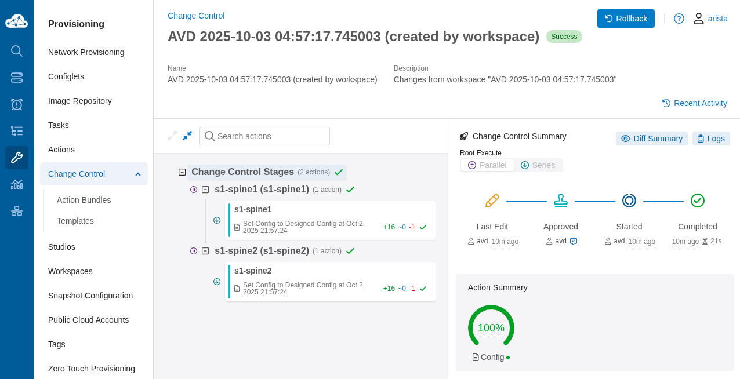Open the devices icon in left rail
740x379 pixels.
(17, 78)
